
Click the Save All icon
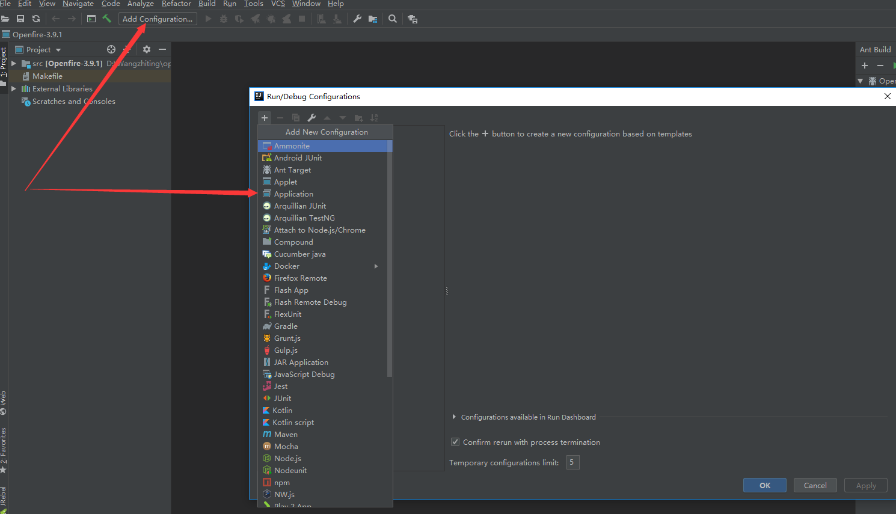click(x=20, y=19)
